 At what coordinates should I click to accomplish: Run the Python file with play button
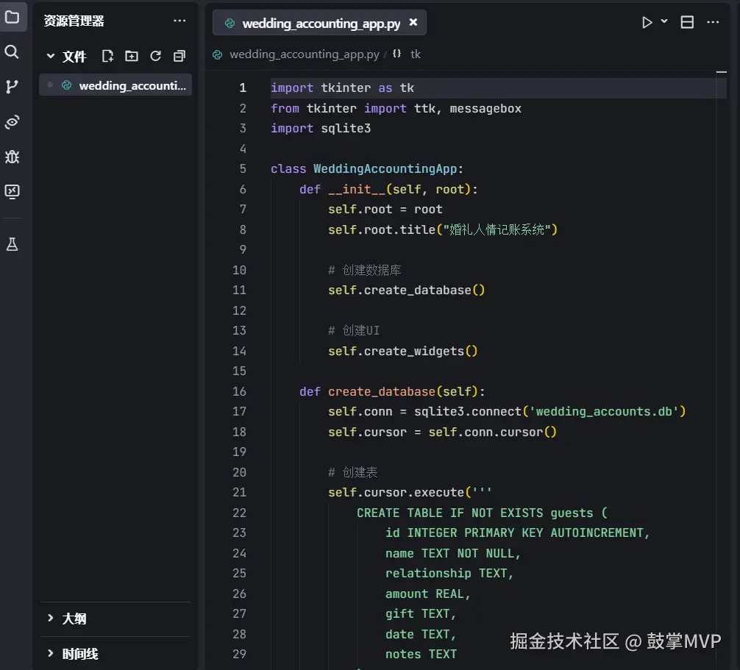click(647, 22)
